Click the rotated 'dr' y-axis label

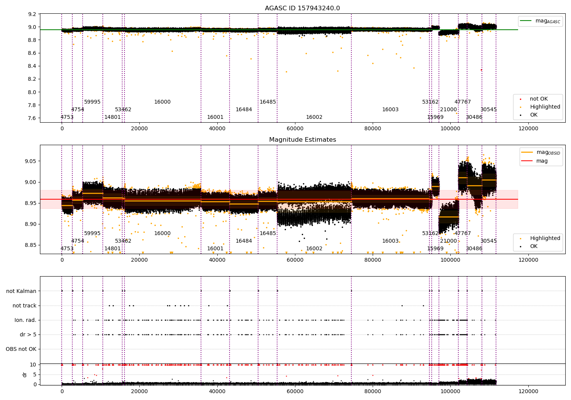point(25,374)
